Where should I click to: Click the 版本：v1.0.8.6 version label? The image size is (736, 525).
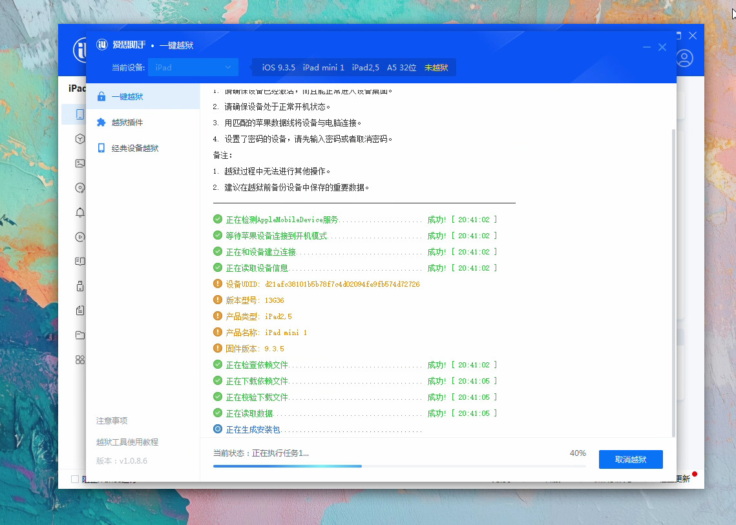click(121, 460)
